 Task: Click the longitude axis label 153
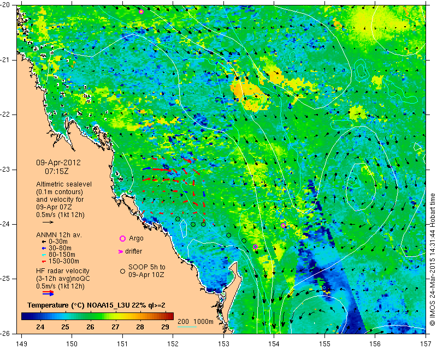(223, 344)
